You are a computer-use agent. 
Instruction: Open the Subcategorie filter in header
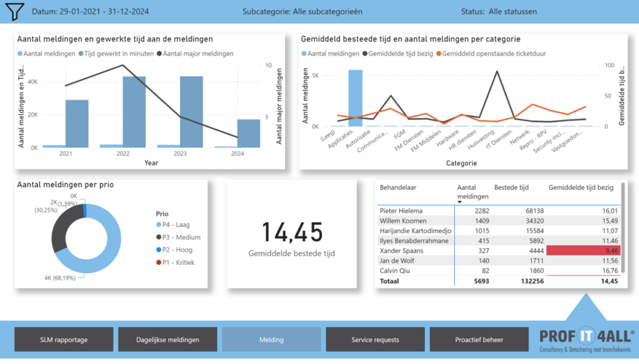click(302, 11)
